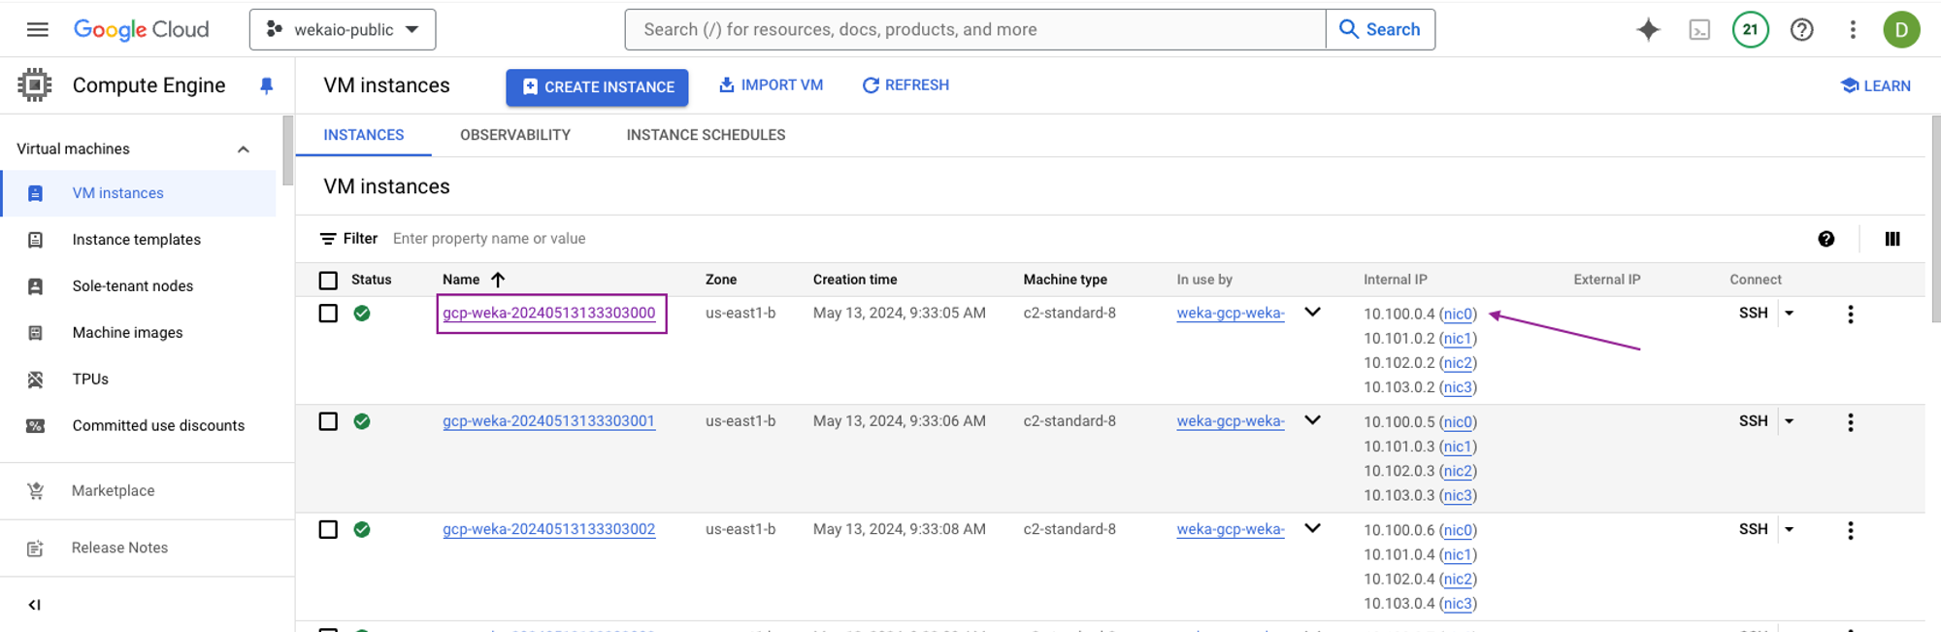Image resolution: width=1941 pixels, height=632 pixels.
Task: Click the Create Instance button
Action: click(x=597, y=87)
